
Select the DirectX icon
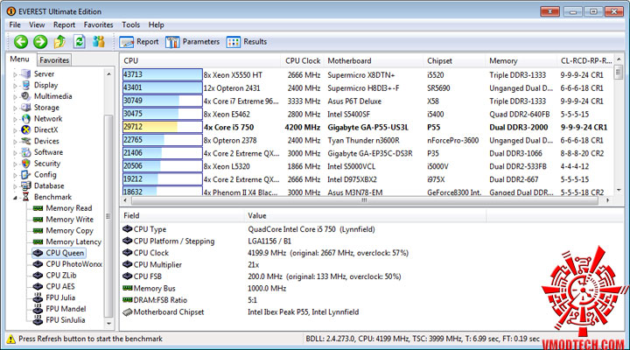point(25,129)
